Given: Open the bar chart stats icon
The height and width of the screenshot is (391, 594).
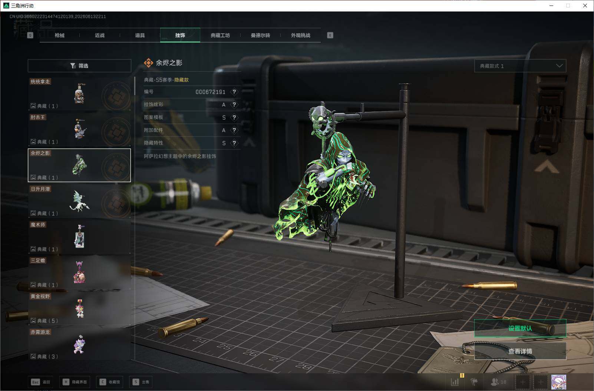Looking at the screenshot, I should (455, 382).
